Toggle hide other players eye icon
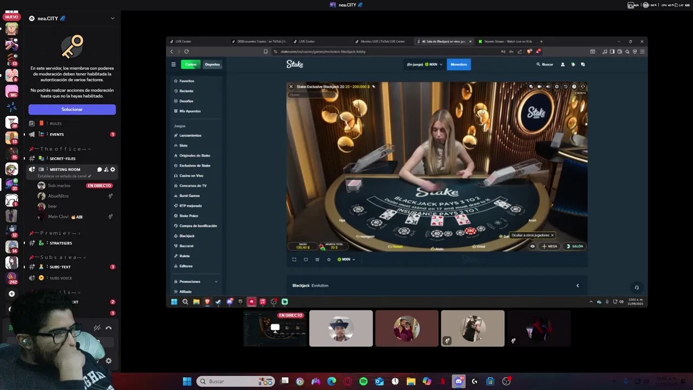693x390 pixels. click(533, 246)
